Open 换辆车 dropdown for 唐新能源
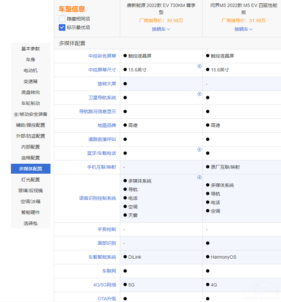Image resolution: width=281 pixels, height=302 pixels. [161, 29]
